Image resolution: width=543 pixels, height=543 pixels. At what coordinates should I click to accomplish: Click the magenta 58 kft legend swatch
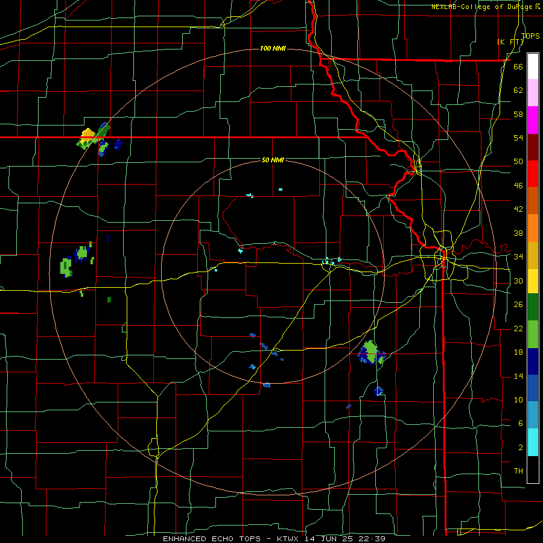pyautogui.click(x=533, y=120)
